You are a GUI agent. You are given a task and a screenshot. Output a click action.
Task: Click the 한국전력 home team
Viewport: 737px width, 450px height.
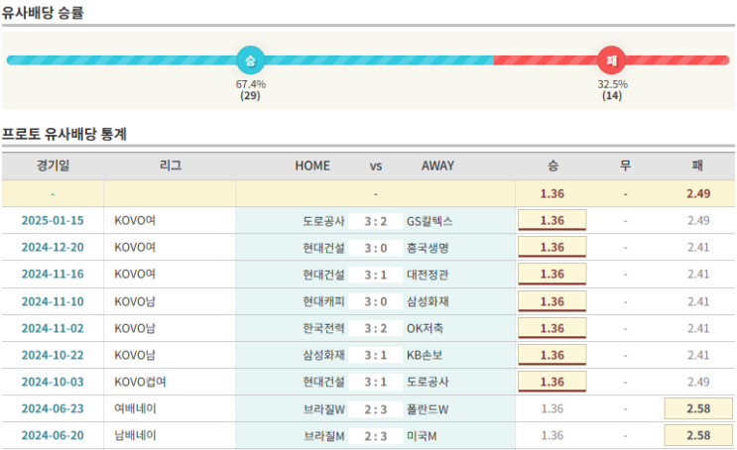point(323,328)
